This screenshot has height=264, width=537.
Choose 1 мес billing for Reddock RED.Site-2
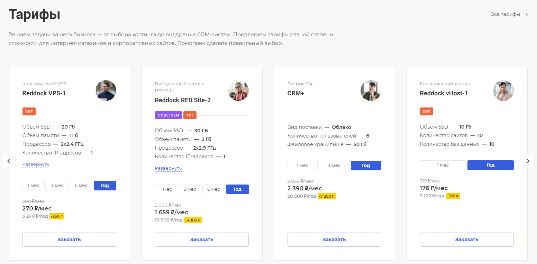click(166, 189)
